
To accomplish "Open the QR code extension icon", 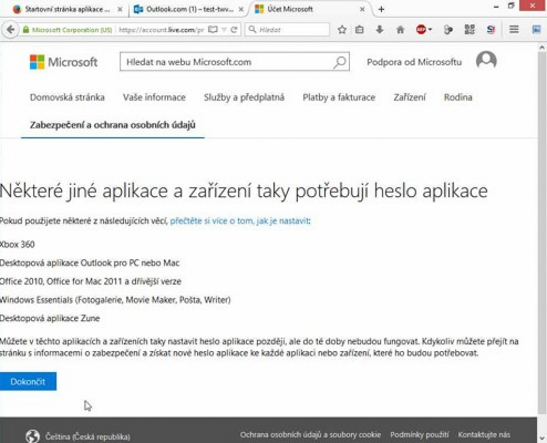I will coord(470,30).
